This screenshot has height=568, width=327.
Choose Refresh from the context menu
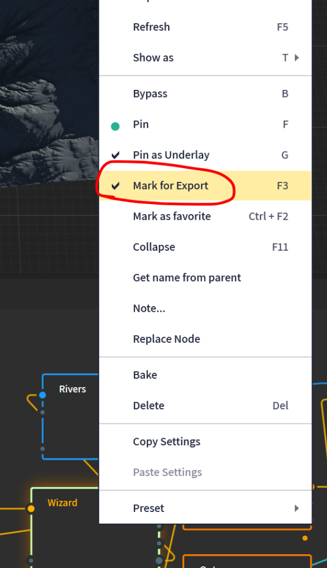point(205,27)
